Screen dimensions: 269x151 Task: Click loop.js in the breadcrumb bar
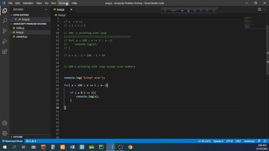[x=62, y=15]
